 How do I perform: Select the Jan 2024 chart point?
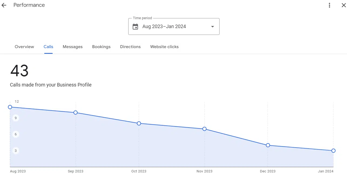[333, 151]
